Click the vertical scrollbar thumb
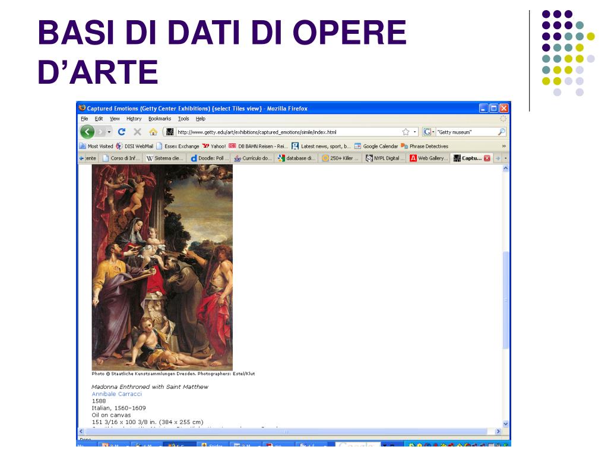608x456 pixels. 506,300
